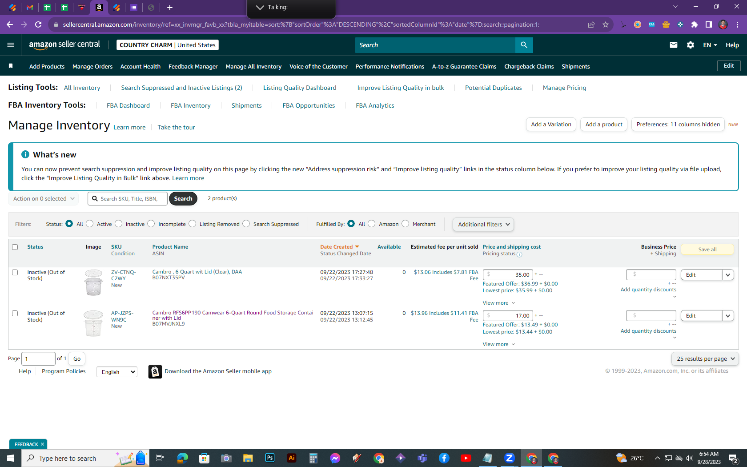This screenshot has height=467, width=747.
Task: Click the Save all button
Action: click(707, 250)
